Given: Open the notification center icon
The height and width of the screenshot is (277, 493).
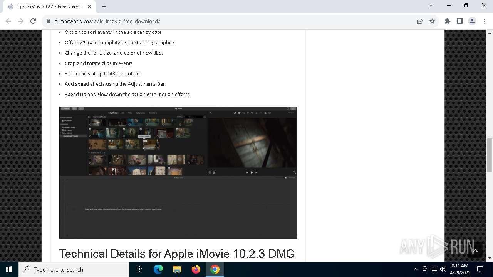Looking at the screenshot, I should pyautogui.click(x=480, y=269).
